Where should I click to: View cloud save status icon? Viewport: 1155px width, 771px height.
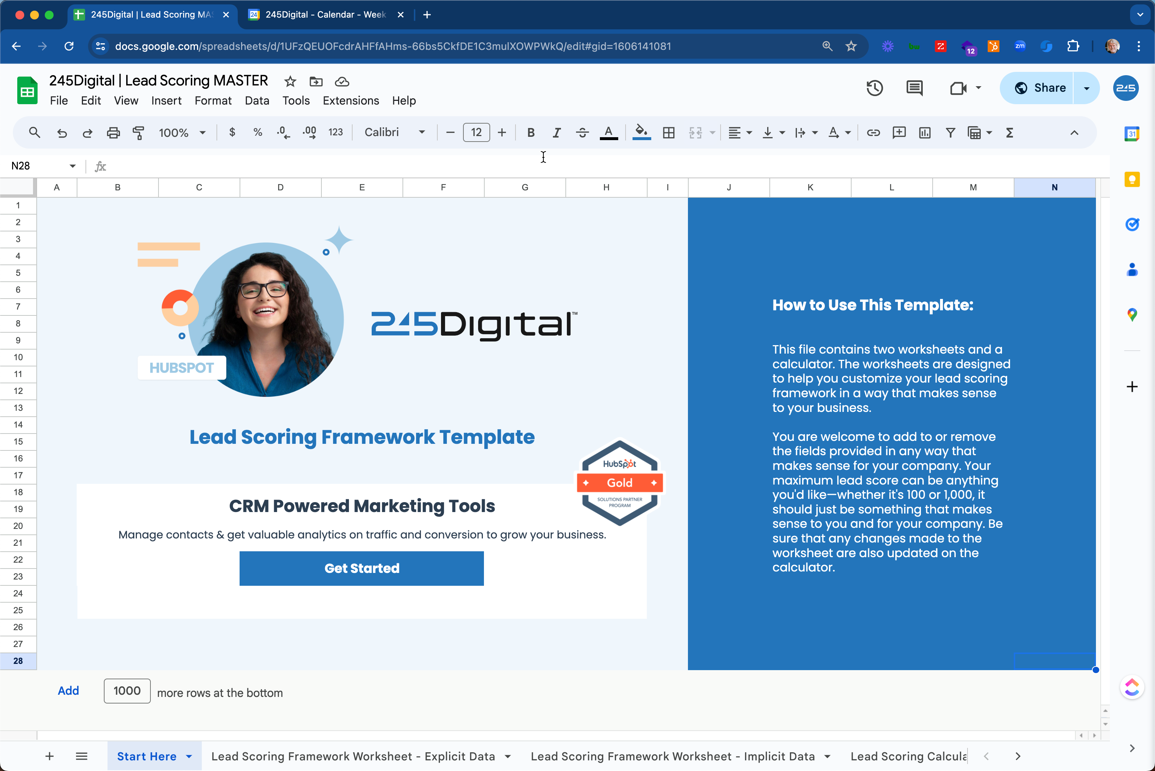pos(342,82)
